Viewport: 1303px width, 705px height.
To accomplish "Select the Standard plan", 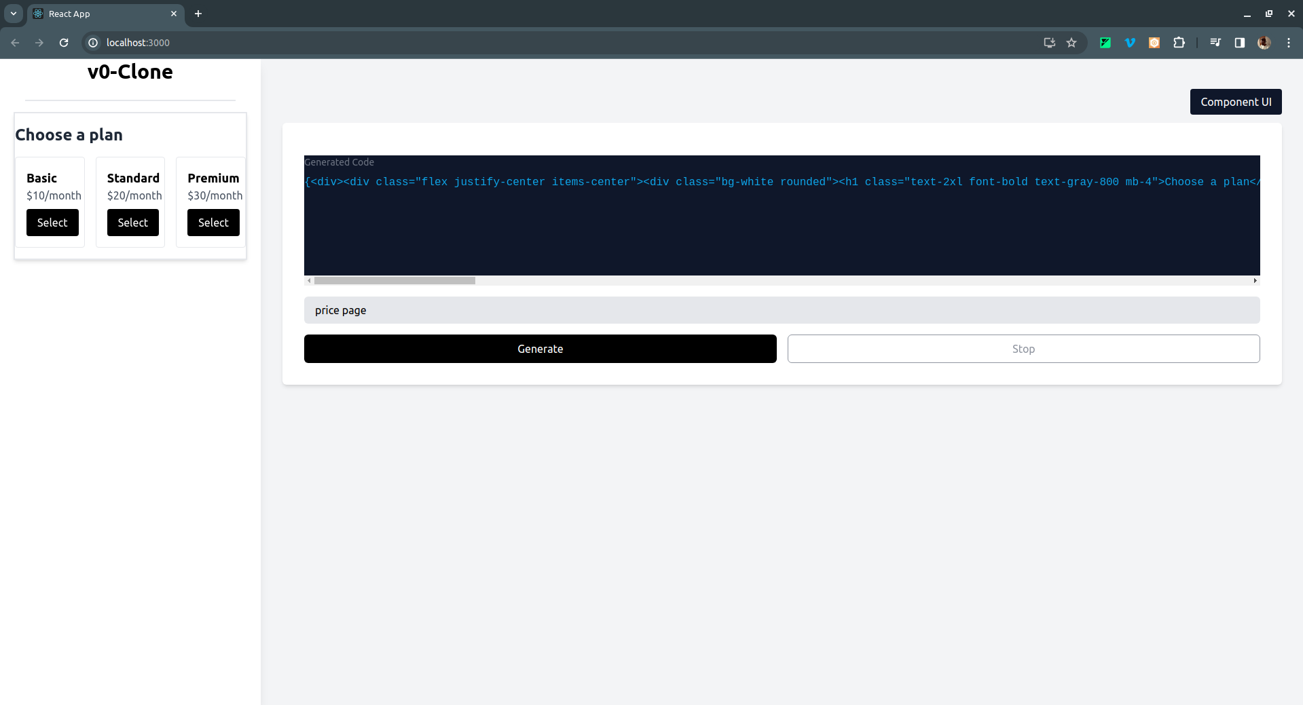I will click(x=133, y=223).
